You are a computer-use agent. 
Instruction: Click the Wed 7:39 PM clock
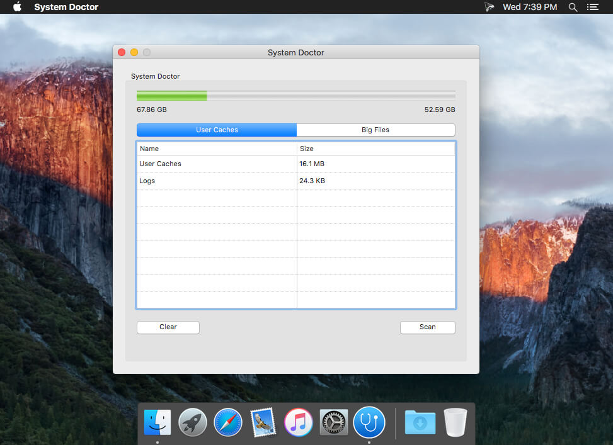pyautogui.click(x=530, y=7)
